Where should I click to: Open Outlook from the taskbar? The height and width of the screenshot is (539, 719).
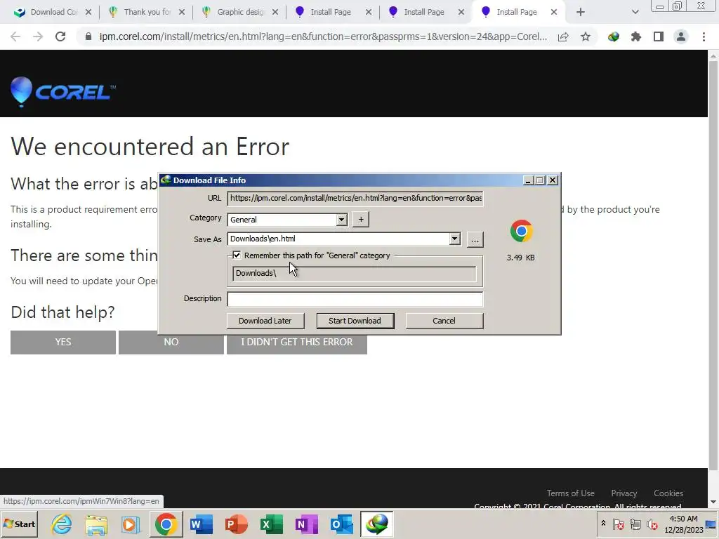pos(342,524)
